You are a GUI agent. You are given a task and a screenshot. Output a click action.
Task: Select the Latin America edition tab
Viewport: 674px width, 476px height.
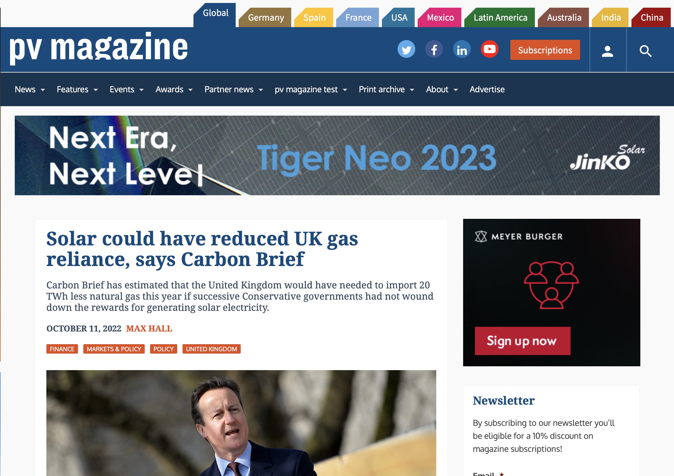pyautogui.click(x=500, y=17)
